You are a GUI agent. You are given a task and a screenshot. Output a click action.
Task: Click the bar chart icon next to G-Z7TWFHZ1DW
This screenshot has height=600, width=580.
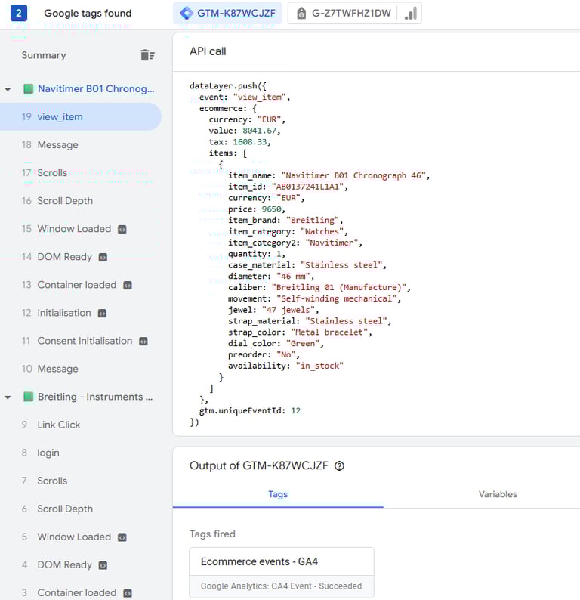(x=411, y=14)
